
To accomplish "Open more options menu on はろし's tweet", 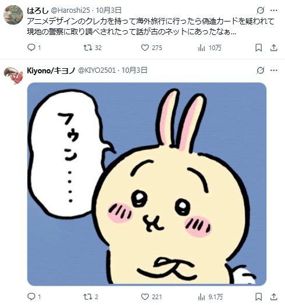I will [274, 10].
